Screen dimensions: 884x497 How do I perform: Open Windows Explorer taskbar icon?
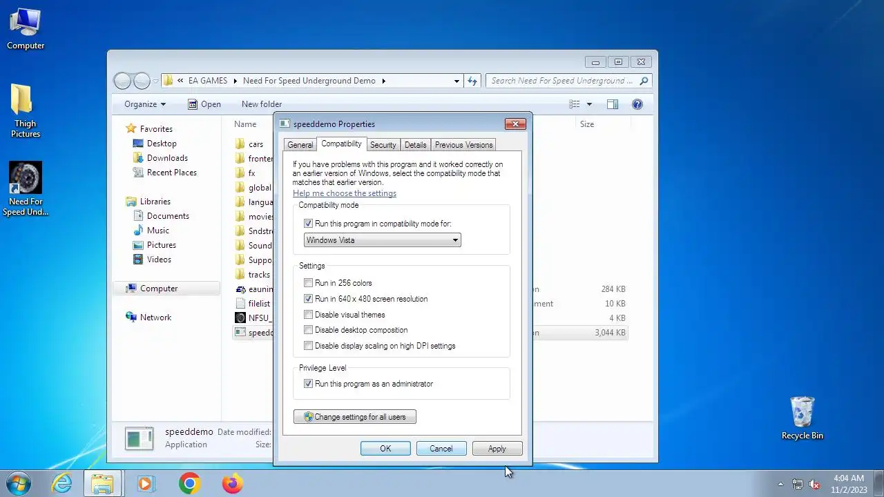click(x=102, y=483)
